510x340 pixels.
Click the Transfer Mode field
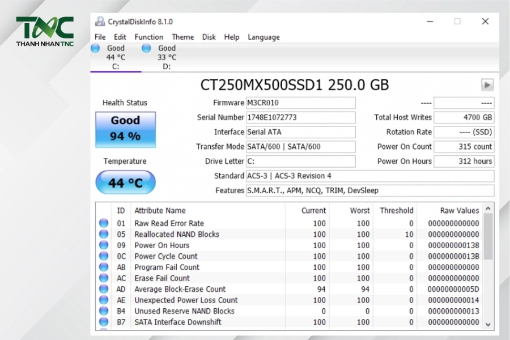pos(300,147)
